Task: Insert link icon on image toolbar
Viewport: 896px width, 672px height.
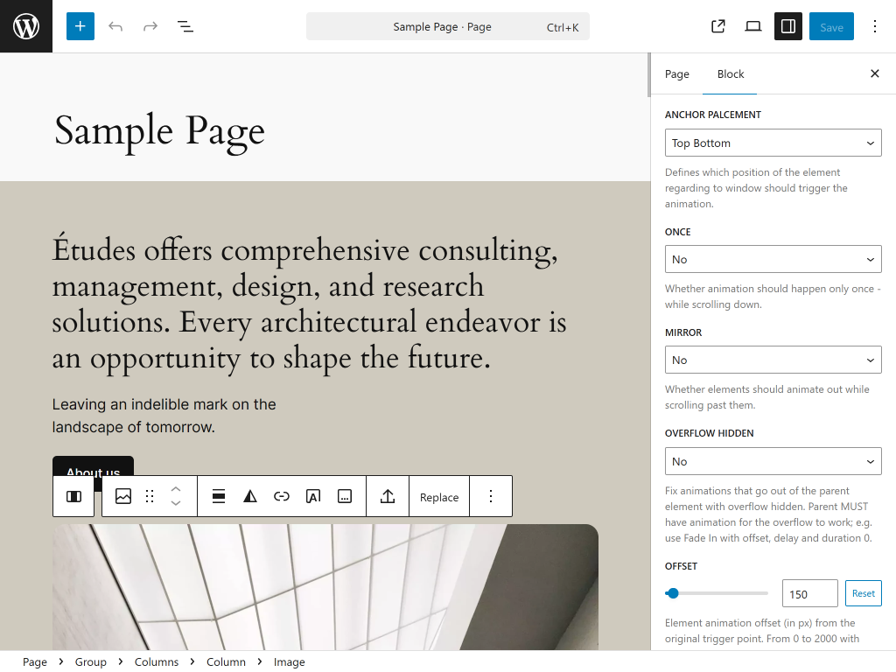Action: 282,497
